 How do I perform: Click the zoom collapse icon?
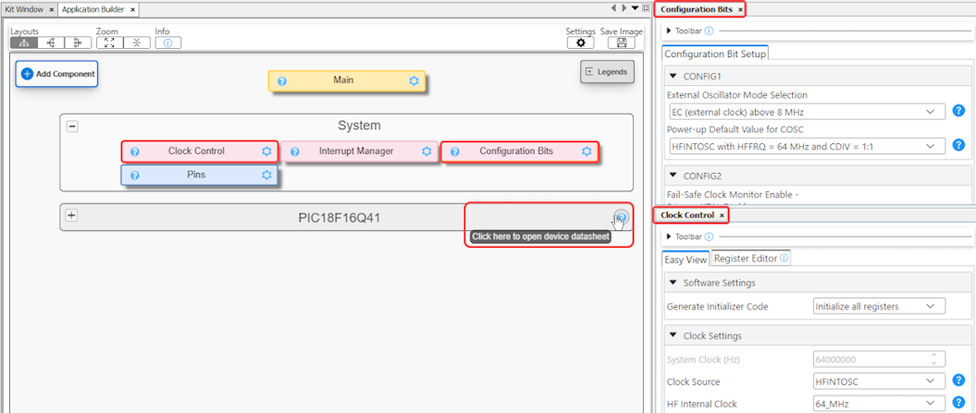[136, 43]
